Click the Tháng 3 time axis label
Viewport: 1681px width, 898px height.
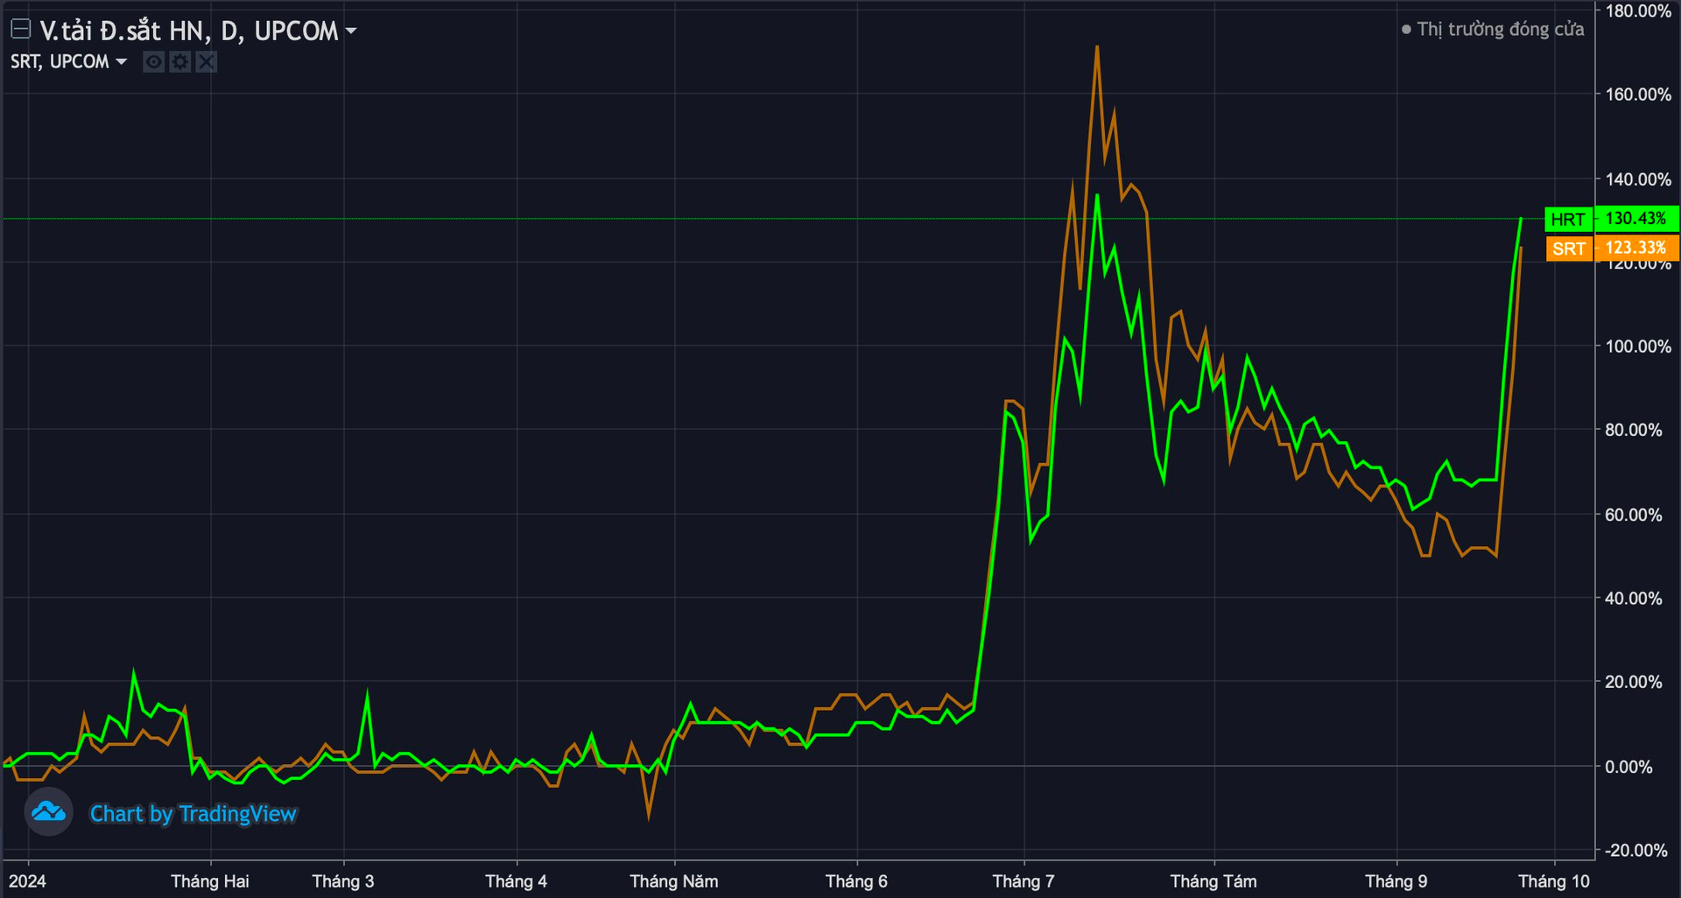pyautogui.click(x=343, y=881)
